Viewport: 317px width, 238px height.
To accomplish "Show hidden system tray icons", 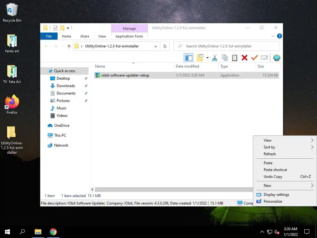I will [262, 232].
